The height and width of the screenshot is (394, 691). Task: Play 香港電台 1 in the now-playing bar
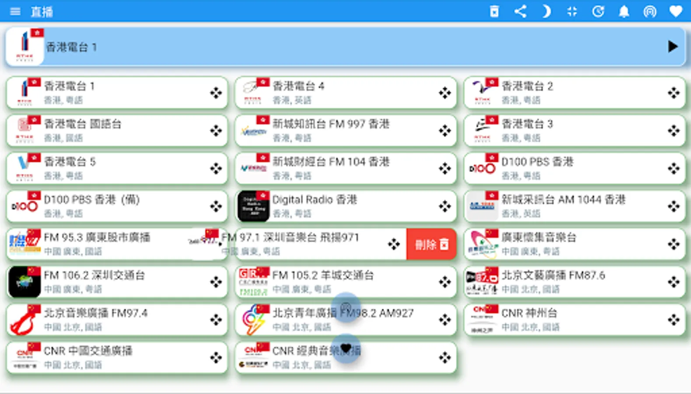tap(673, 46)
